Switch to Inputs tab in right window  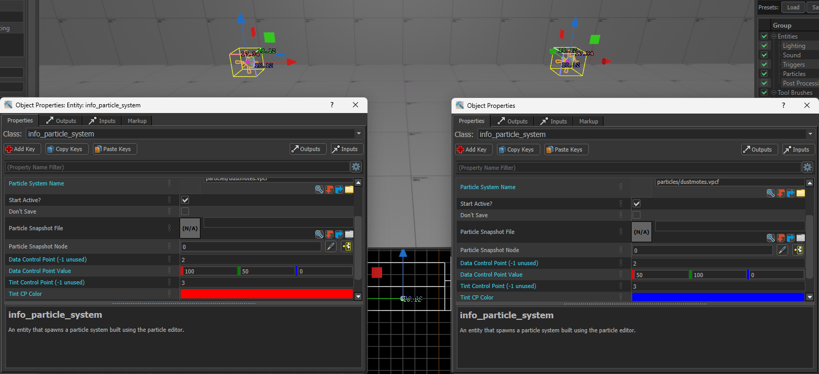[554, 121]
